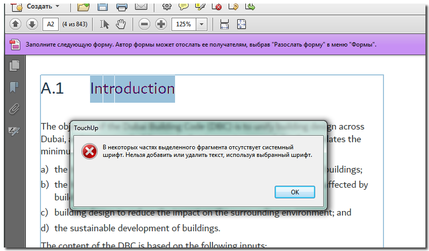The image size is (429, 251).
Task: Open settings with the gear icon
Action: click(166, 7)
